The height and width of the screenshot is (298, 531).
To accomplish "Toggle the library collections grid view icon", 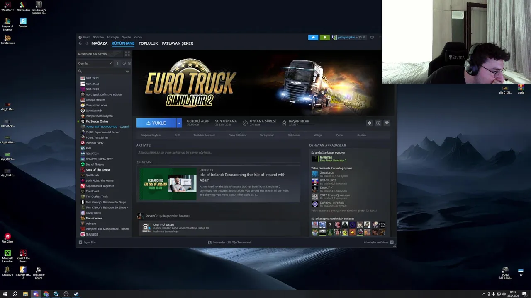I will click(x=127, y=54).
